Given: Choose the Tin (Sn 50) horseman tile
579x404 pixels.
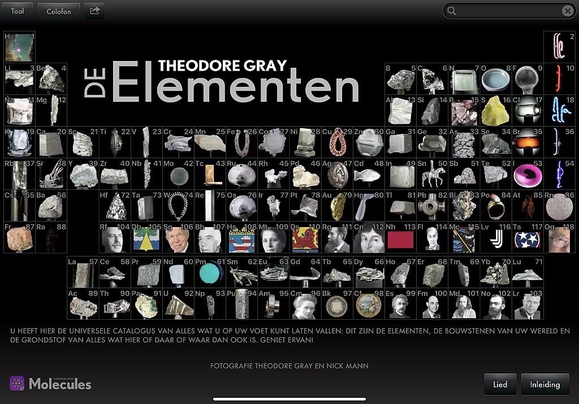Looking at the screenshot, I should (433, 174).
